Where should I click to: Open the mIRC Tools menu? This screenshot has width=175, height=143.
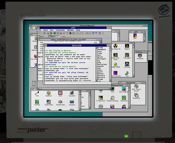pos(45,30)
